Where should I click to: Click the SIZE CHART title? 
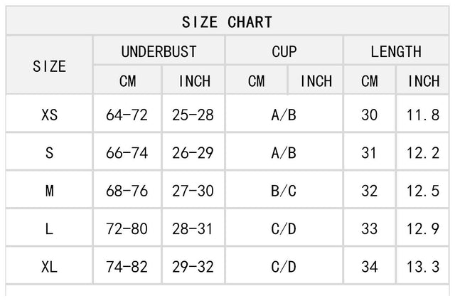227,22
